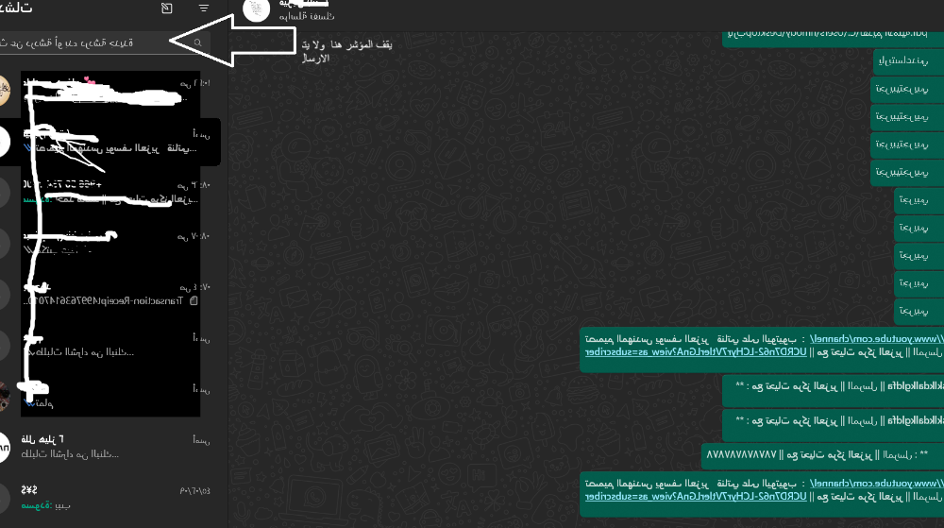Focus the search or start new chat field
The image size is (944, 528).
point(106,43)
